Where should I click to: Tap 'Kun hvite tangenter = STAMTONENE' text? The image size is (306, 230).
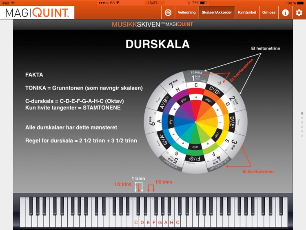coord(73,108)
